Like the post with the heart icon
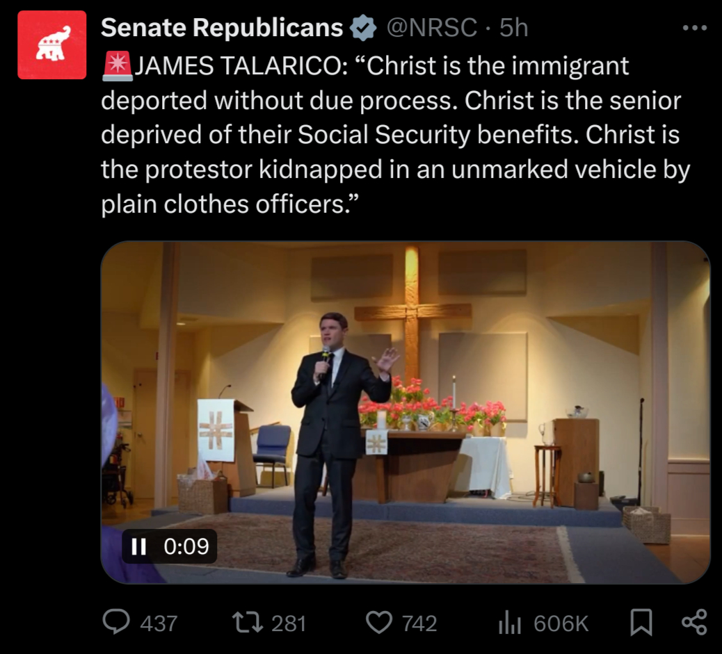 coord(379,623)
